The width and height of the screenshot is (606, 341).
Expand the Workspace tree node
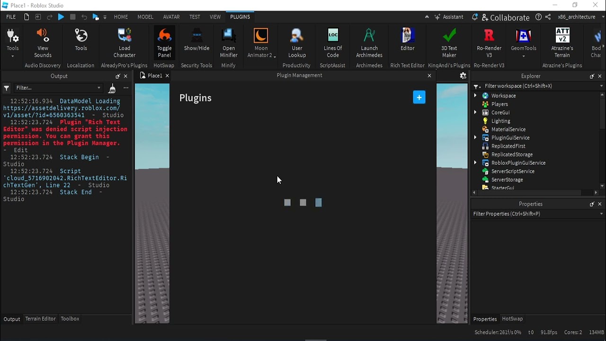tap(475, 96)
